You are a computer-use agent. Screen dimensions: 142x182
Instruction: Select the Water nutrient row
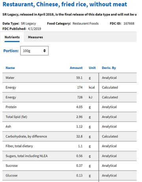click(x=69, y=78)
